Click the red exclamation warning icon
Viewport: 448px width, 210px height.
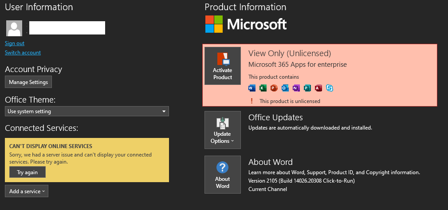[252, 101]
